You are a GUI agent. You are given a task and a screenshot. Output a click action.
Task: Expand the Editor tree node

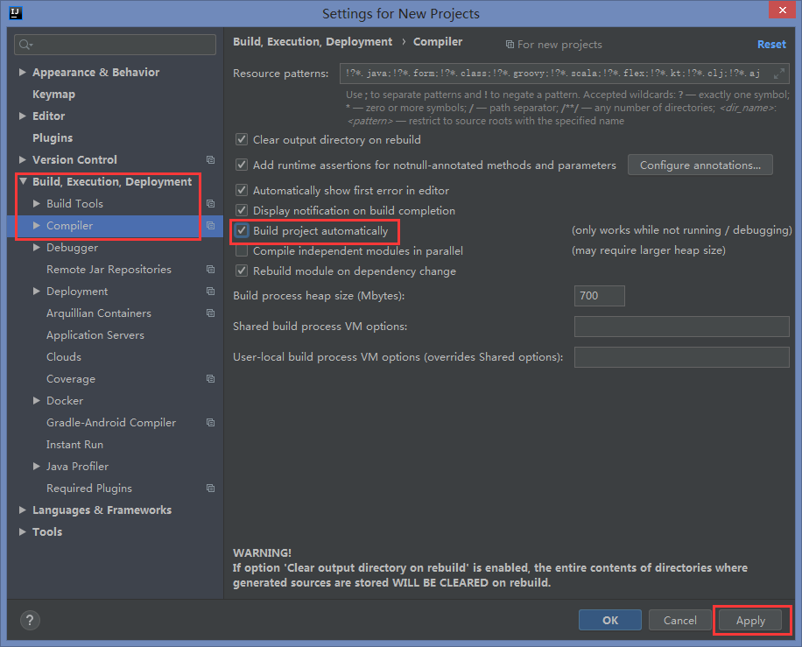tap(22, 116)
